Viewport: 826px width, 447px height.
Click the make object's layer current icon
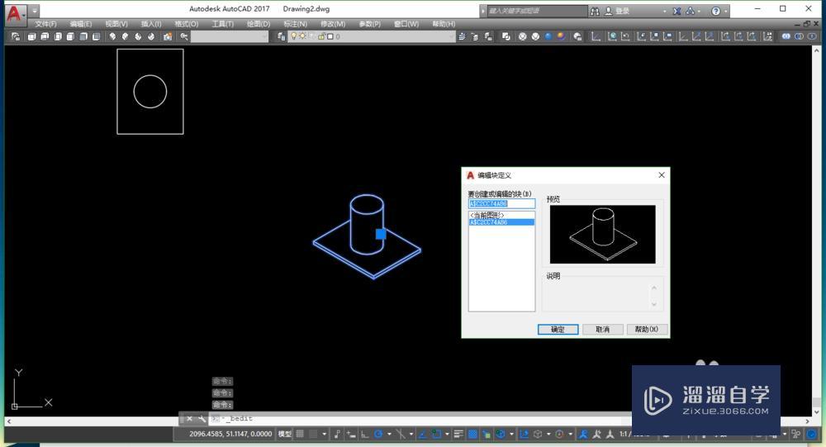click(462, 36)
